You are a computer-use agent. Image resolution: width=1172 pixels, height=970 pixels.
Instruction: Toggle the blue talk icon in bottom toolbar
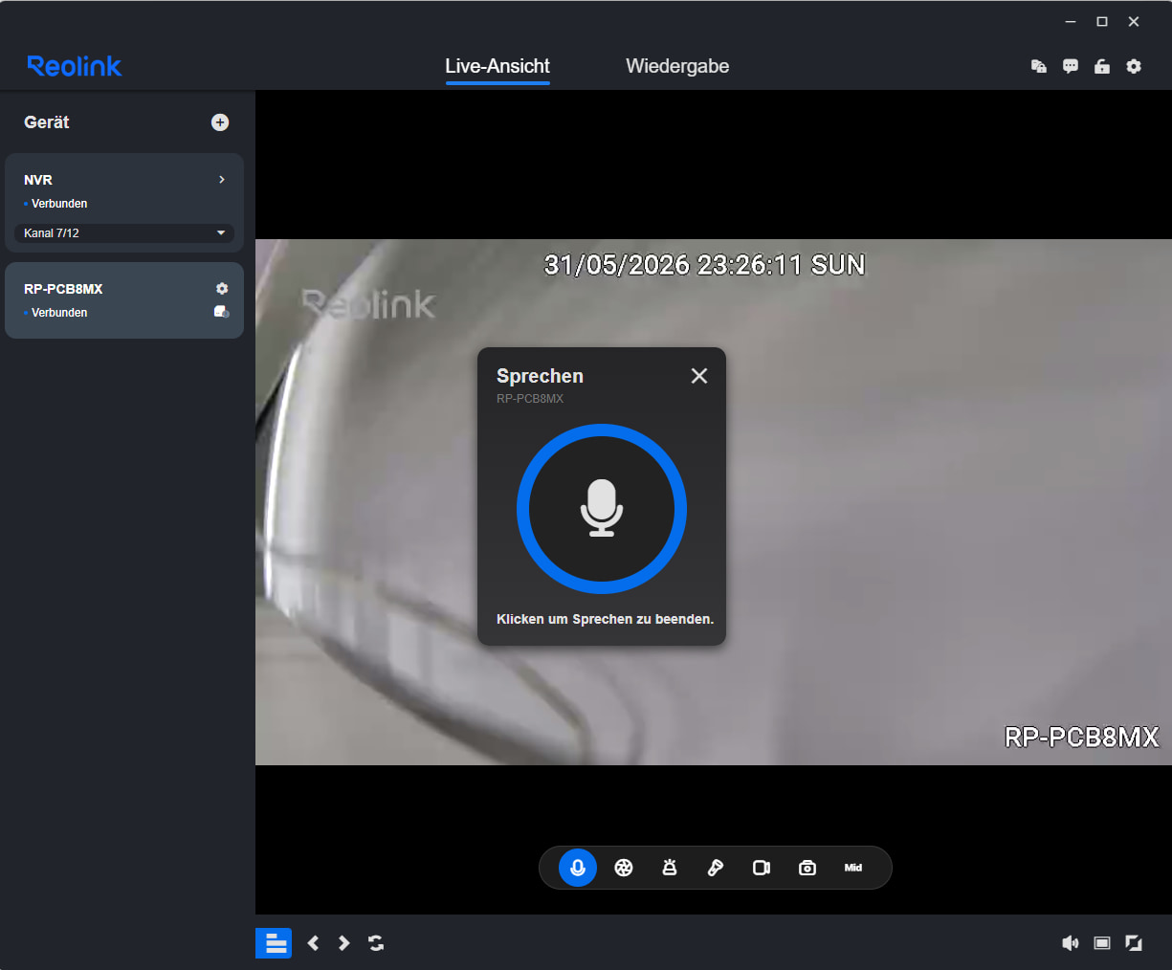pos(578,868)
